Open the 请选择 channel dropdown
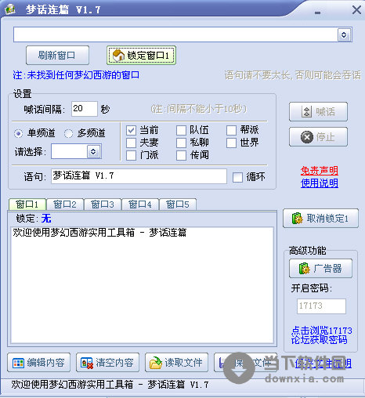This screenshot has height=398, width=365. (93, 151)
